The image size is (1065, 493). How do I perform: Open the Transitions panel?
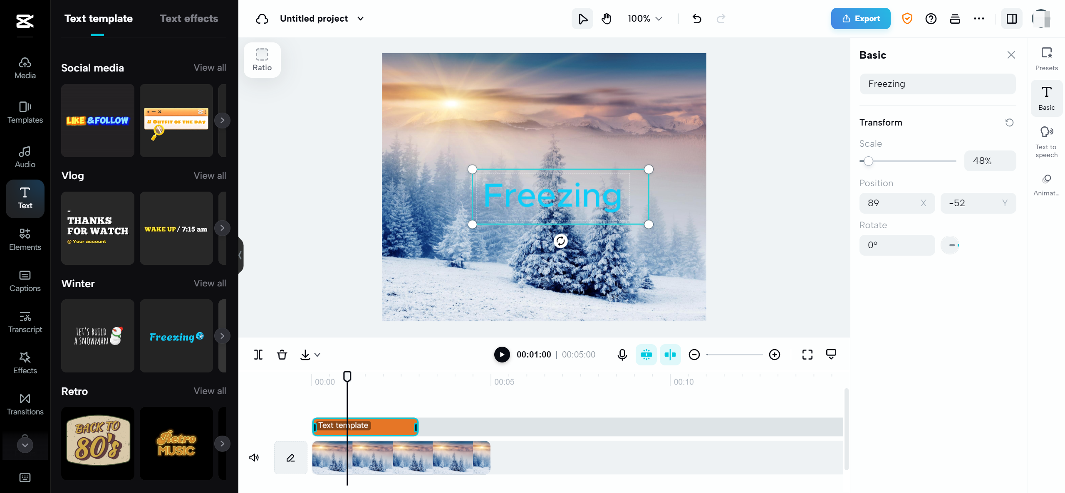pyautogui.click(x=25, y=404)
